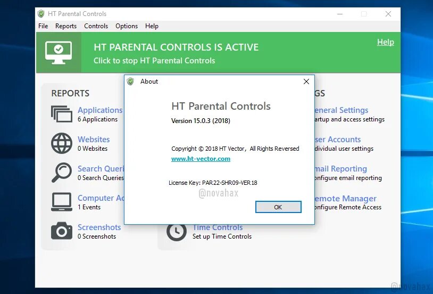Viewport: 433px width, 294px height.
Task: Minimize the HT Parental Controls window
Action: pyautogui.click(x=340, y=14)
